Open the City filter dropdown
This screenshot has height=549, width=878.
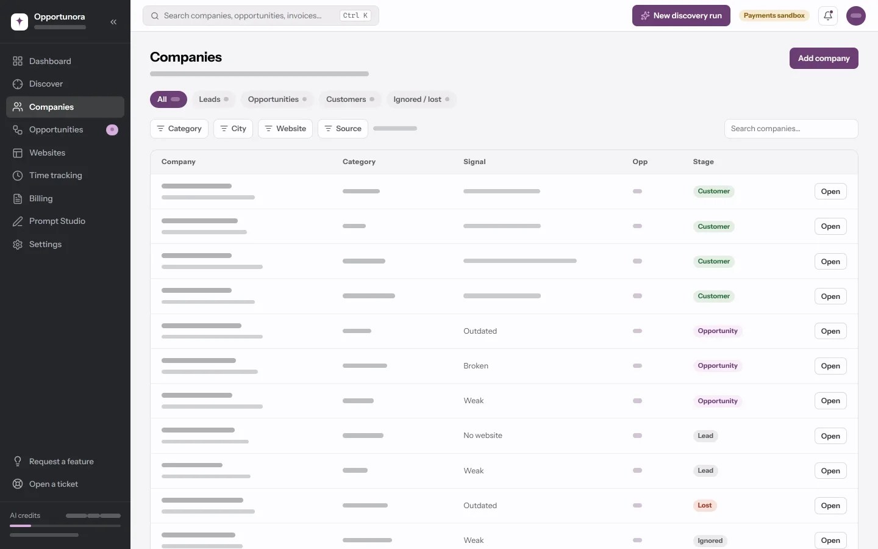coord(233,129)
